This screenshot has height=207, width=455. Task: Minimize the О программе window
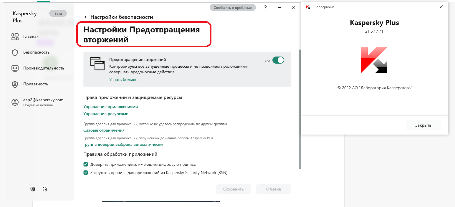427,7
